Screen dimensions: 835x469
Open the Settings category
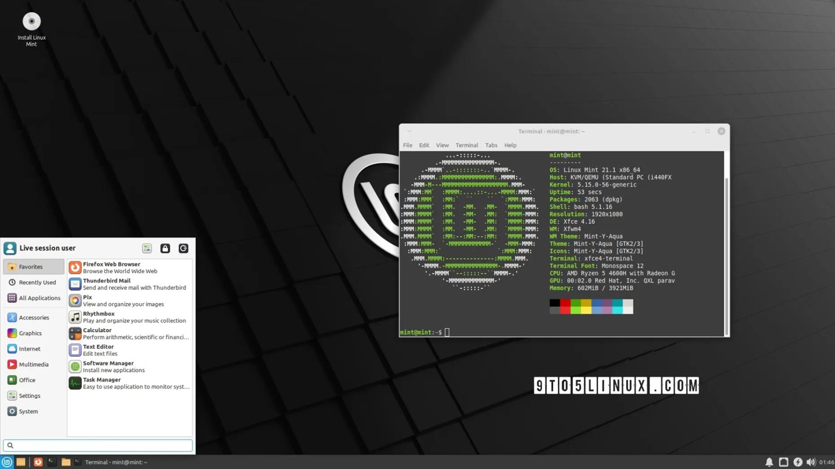(34, 396)
